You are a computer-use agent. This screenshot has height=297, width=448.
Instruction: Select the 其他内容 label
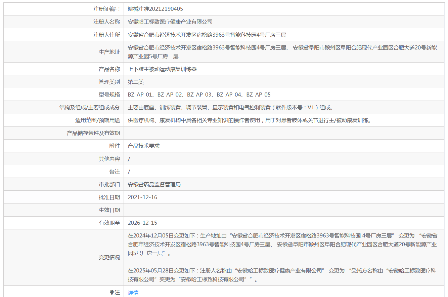(109, 159)
